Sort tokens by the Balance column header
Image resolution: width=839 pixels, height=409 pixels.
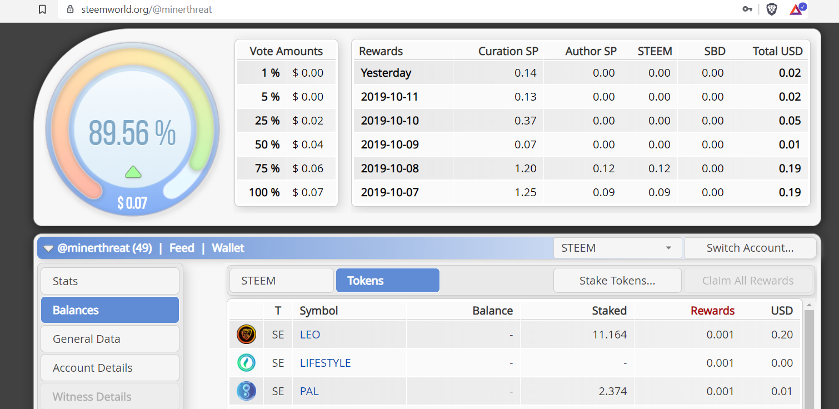pos(492,311)
